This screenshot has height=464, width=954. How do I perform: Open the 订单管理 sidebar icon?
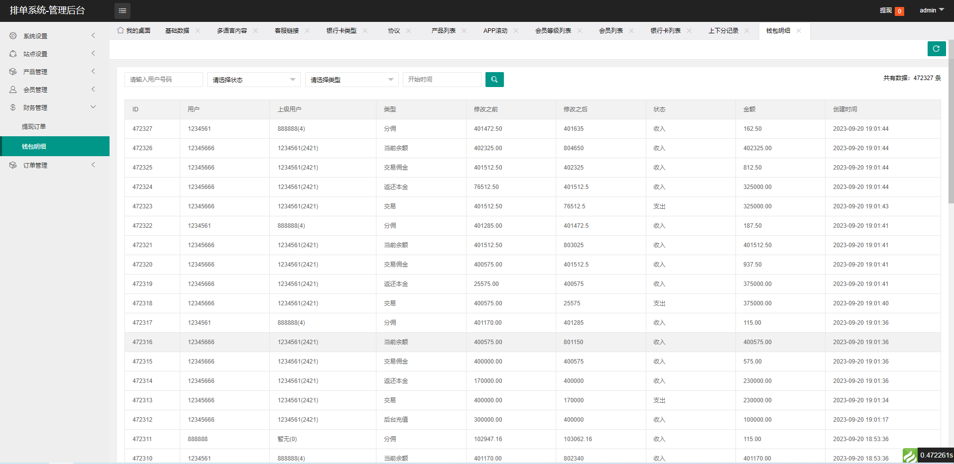12,165
